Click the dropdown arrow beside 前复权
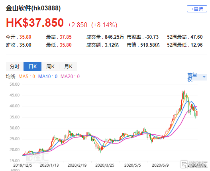Image resolution: width=210 pixels, height=171 pixels. pos(204,77)
